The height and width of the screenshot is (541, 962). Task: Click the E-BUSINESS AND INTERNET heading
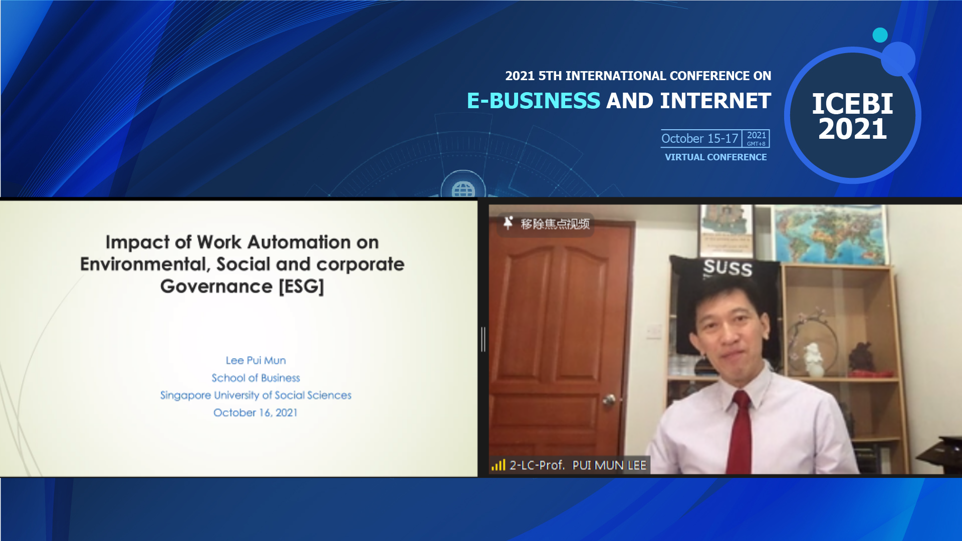pos(619,101)
